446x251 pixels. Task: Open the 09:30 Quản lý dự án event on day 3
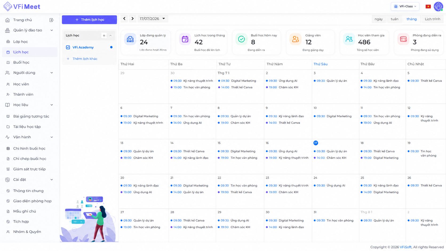(330, 81)
